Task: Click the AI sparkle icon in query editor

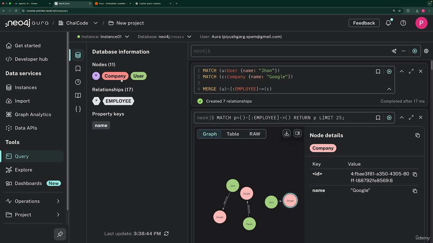Action: click(394, 51)
